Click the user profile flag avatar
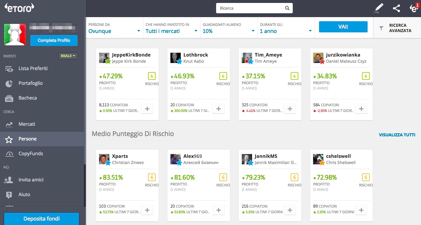Viewport: 421px width, 225px height. point(15,35)
